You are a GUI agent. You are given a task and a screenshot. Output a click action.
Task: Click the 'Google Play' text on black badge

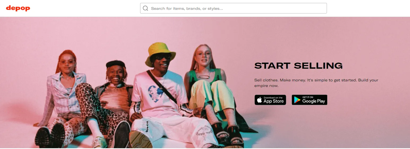pos(314,101)
